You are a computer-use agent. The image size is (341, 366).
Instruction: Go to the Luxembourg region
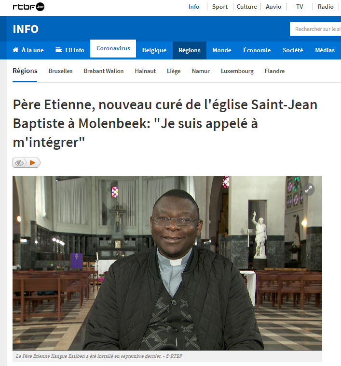coord(237,71)
